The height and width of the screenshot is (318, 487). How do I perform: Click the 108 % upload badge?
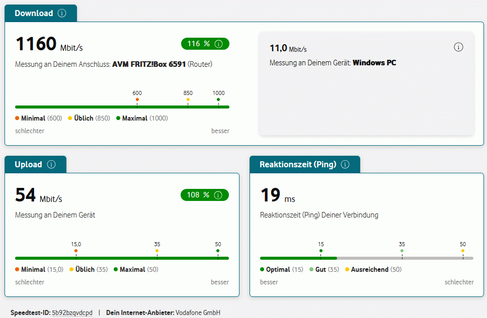coord(205,195)
